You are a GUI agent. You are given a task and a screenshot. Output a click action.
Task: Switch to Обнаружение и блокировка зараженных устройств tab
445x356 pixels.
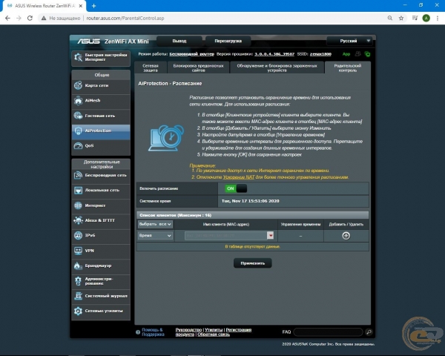pos(277,67)
